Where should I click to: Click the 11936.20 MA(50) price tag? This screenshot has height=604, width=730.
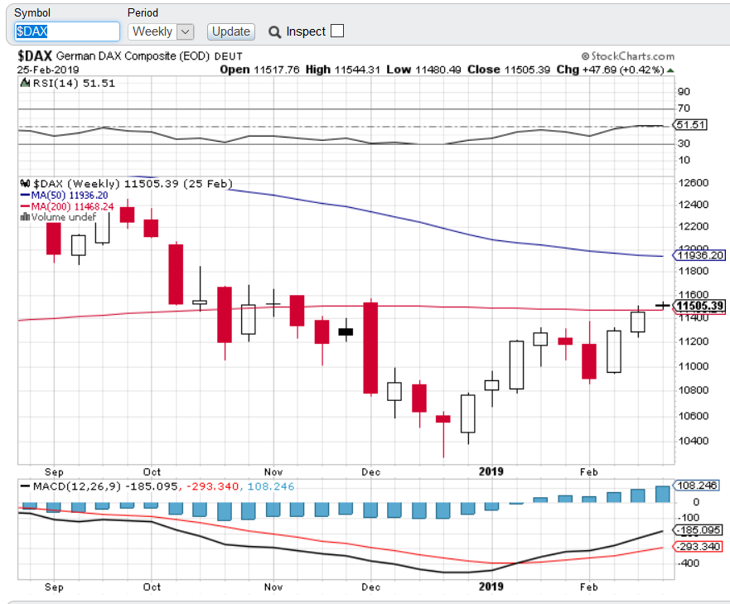click(x=701, y=255)
